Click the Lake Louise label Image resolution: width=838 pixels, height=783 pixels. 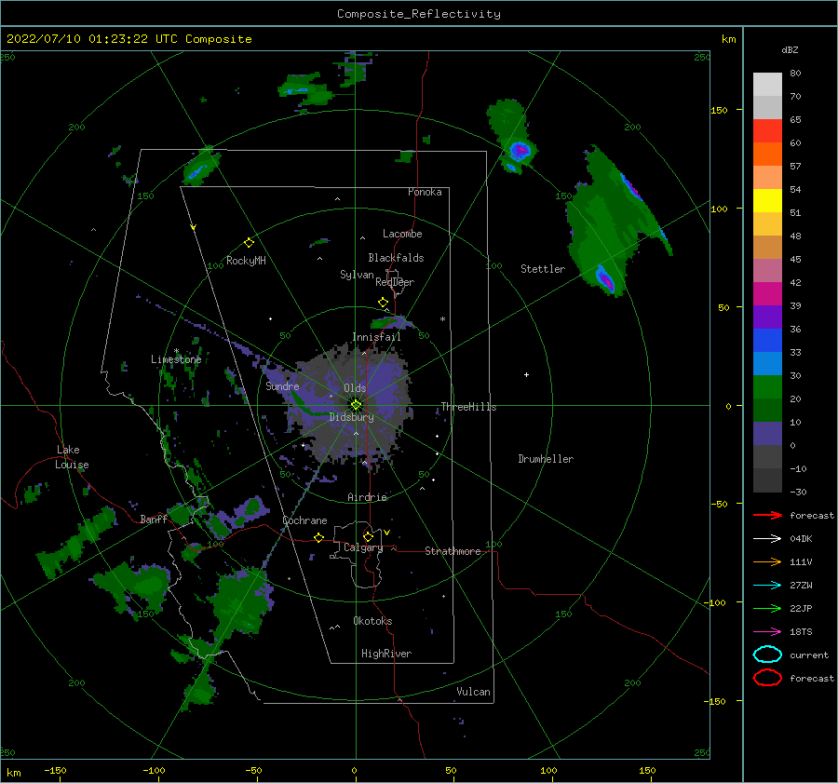[x=72, y=457]
